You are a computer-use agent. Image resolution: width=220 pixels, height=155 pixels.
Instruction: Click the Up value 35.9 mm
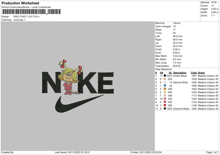[x=177, y=43]
